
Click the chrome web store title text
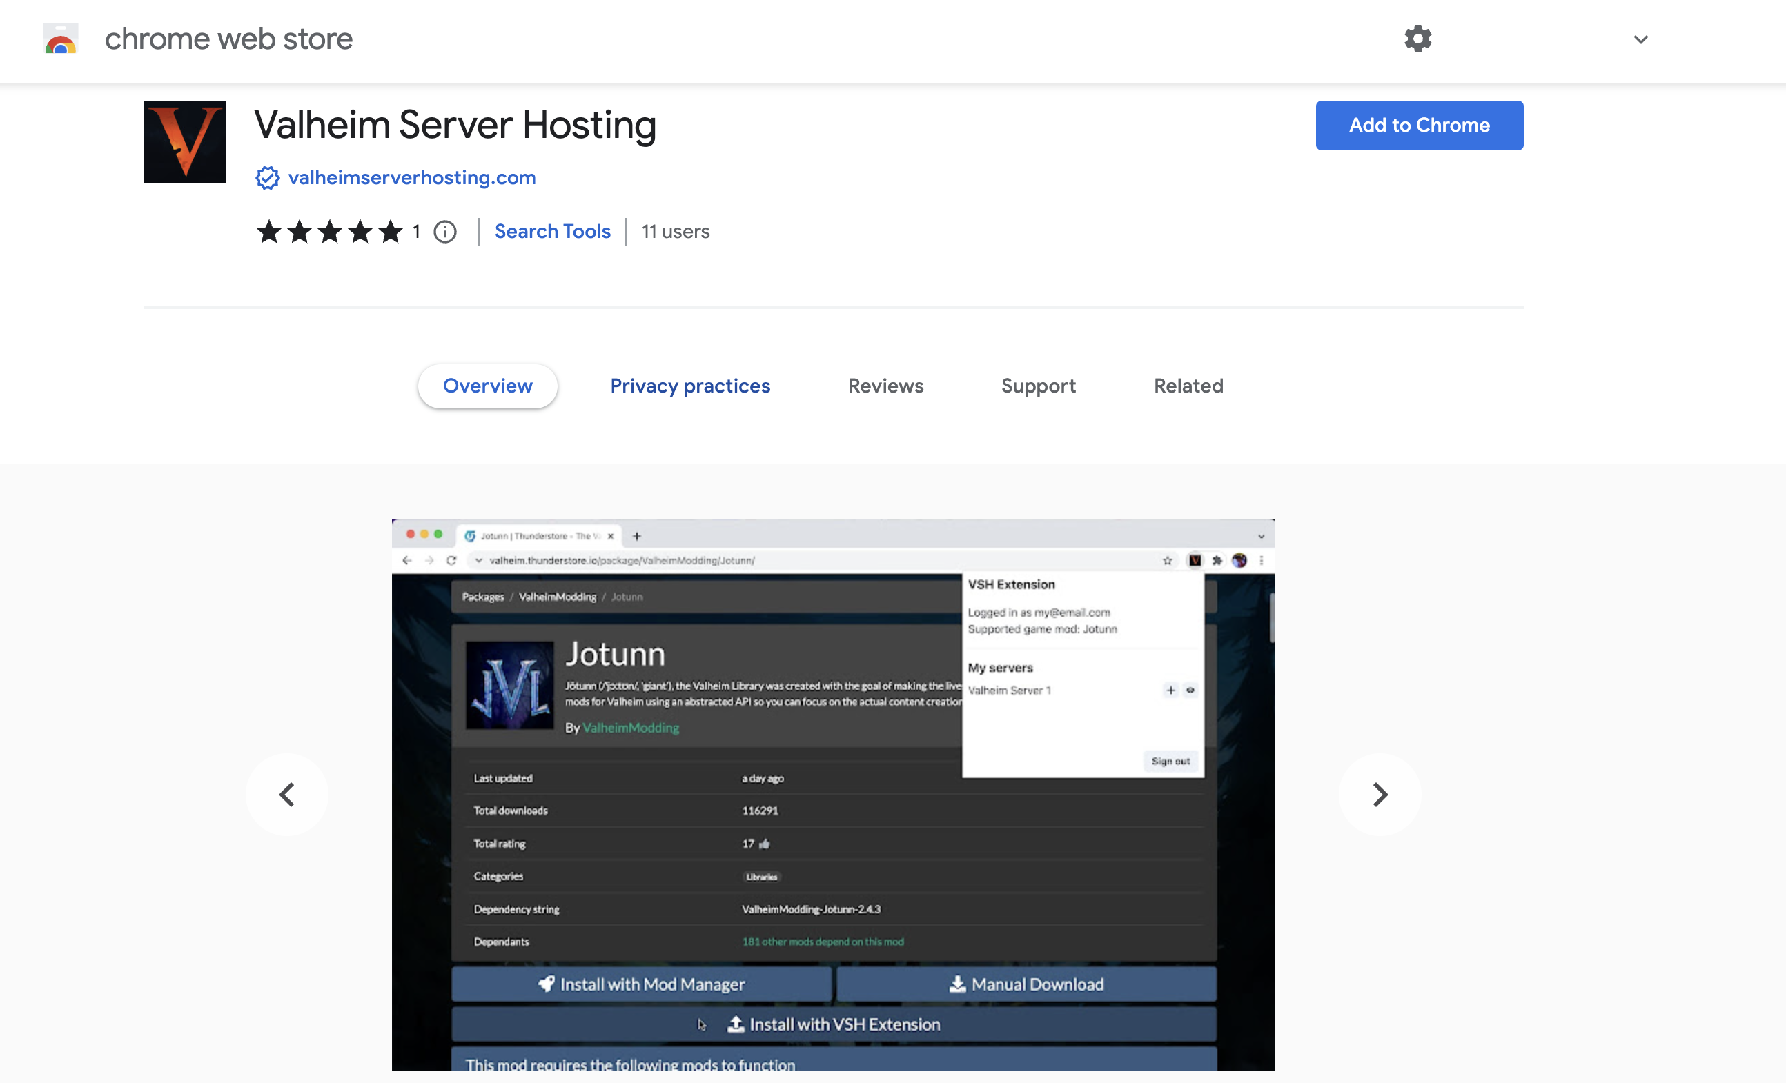(228, 39)
